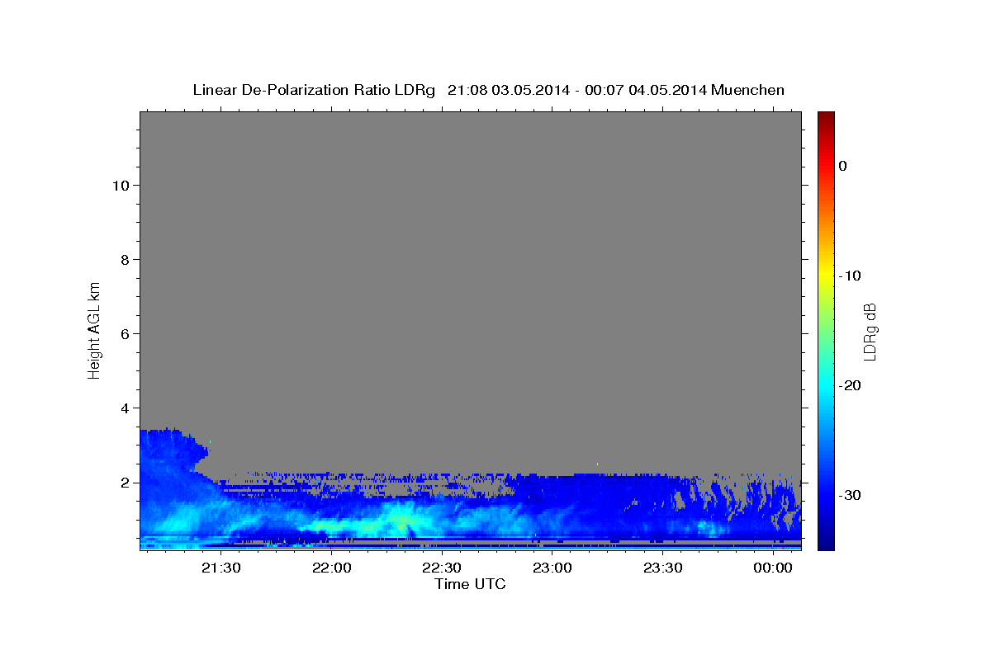The image size is (991, 660).
Task: Click the '0' colorbar label
Action: [843, 166]
